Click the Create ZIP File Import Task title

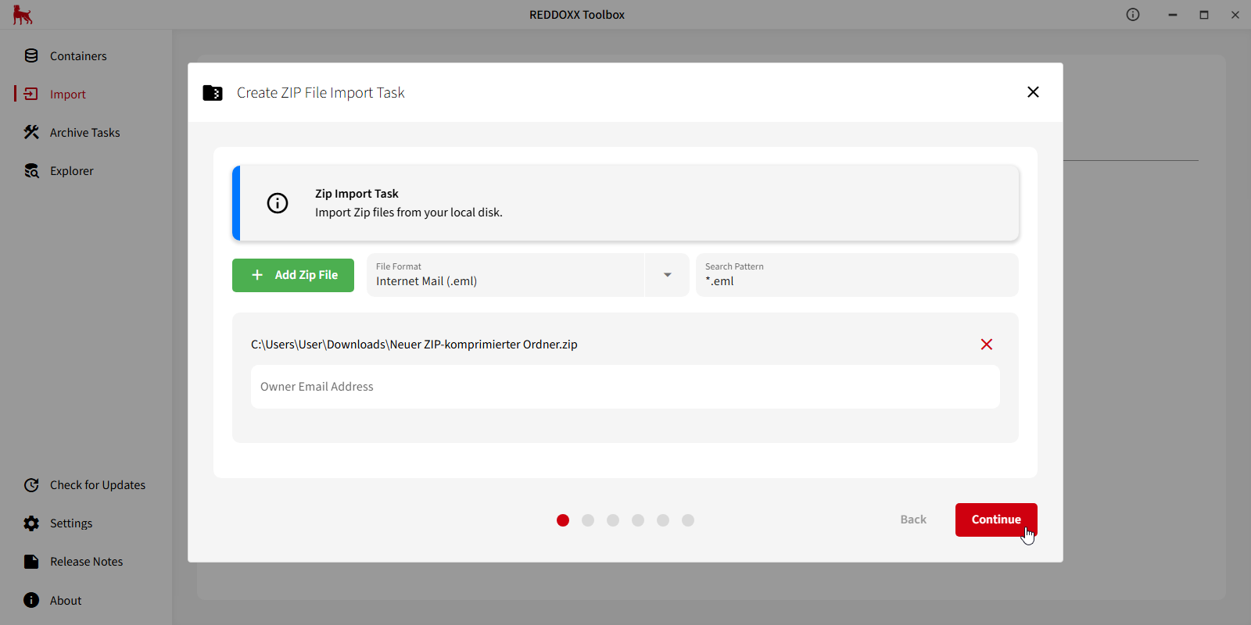click(x=321, y=93)
